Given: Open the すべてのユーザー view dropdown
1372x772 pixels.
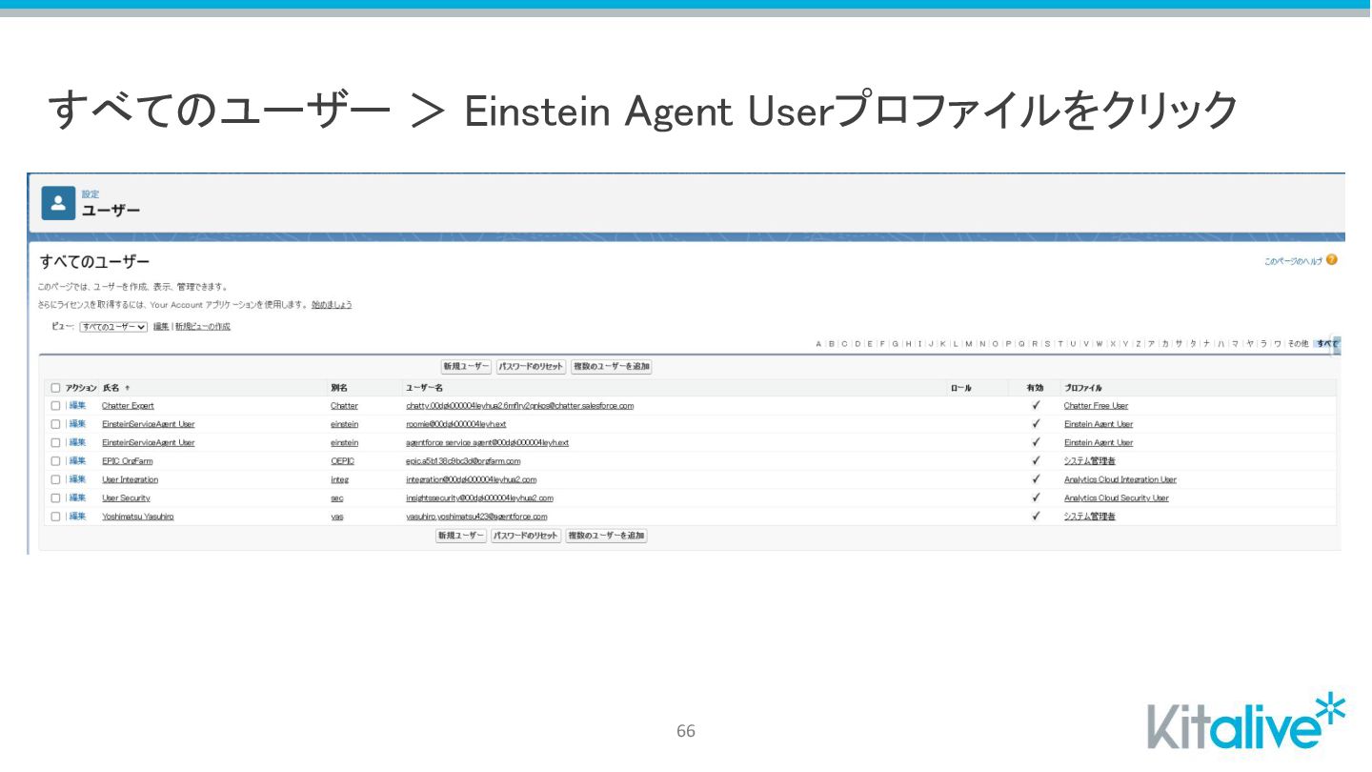Looking at the screenshot, I should [113, 327].
